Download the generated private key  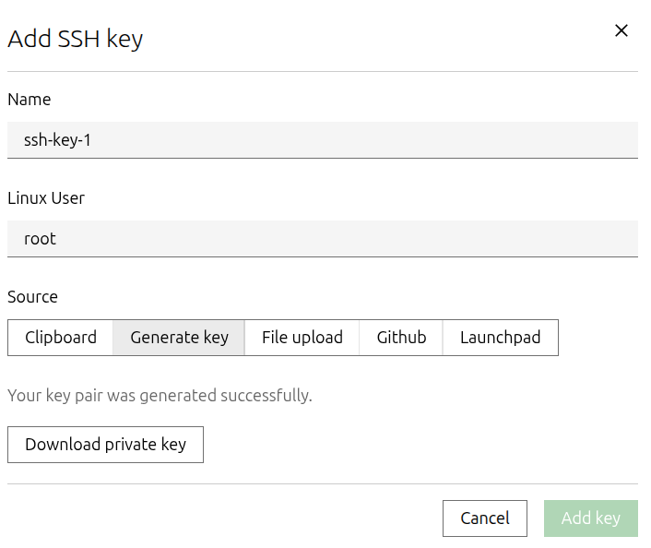click(105, 445)
